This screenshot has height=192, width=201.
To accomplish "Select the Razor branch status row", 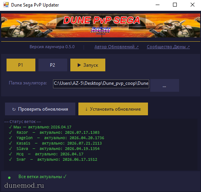I will [54, 133].
